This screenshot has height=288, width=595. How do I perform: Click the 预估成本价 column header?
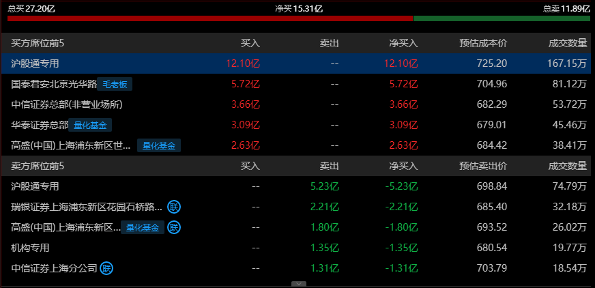[x=483, y=43]
